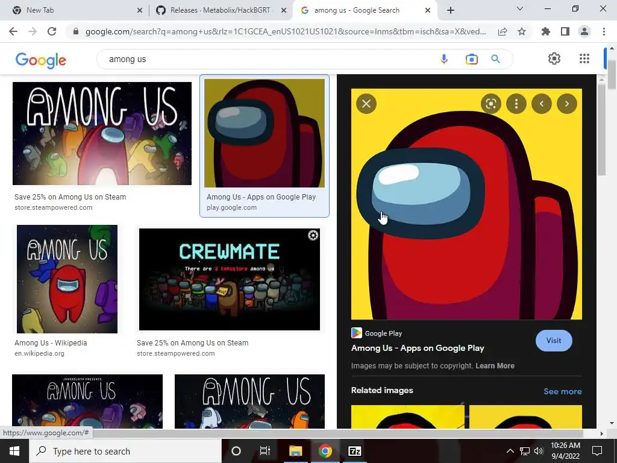617x463 pixels.
Task: Close the New Tab tab
Action: click(140, 10)
